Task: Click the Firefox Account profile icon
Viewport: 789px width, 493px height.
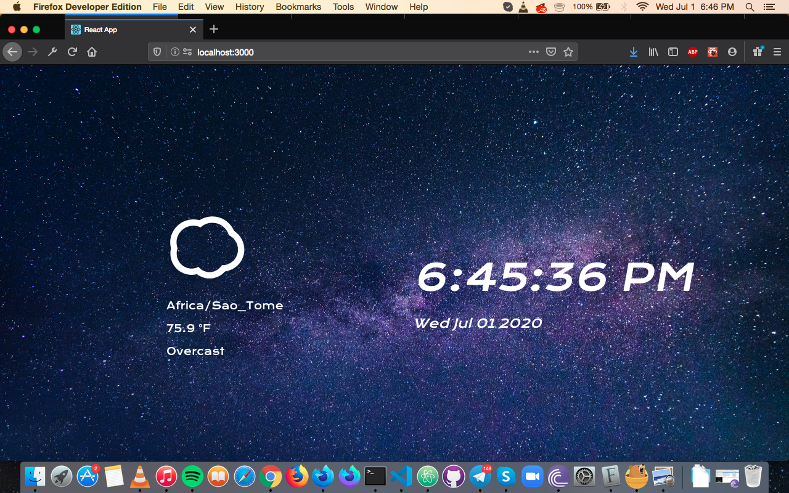Action: pyautogui.click(x=732, y=52)
